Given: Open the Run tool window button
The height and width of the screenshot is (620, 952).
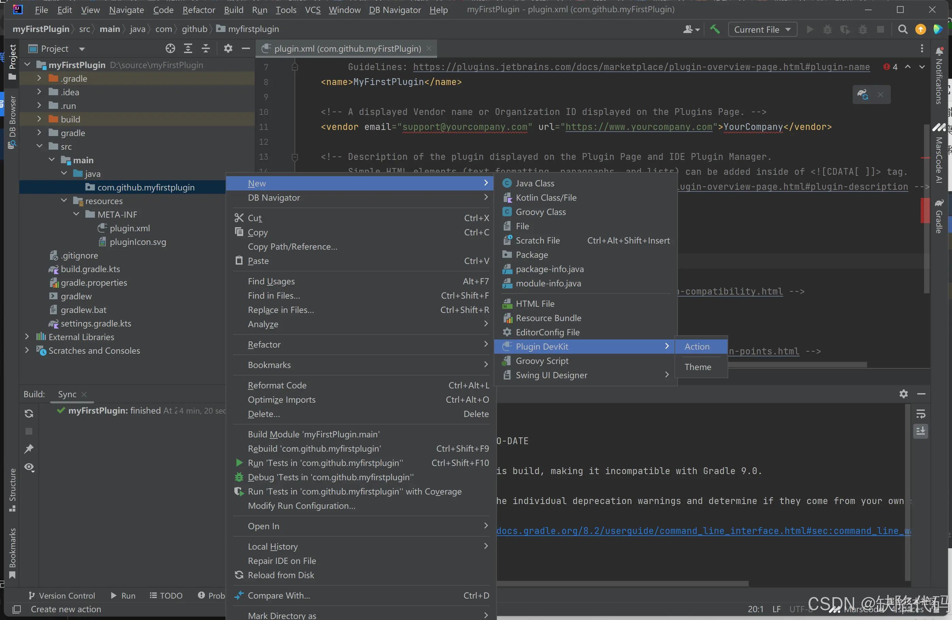Looking at the screenshot, I should pos(123,596).
